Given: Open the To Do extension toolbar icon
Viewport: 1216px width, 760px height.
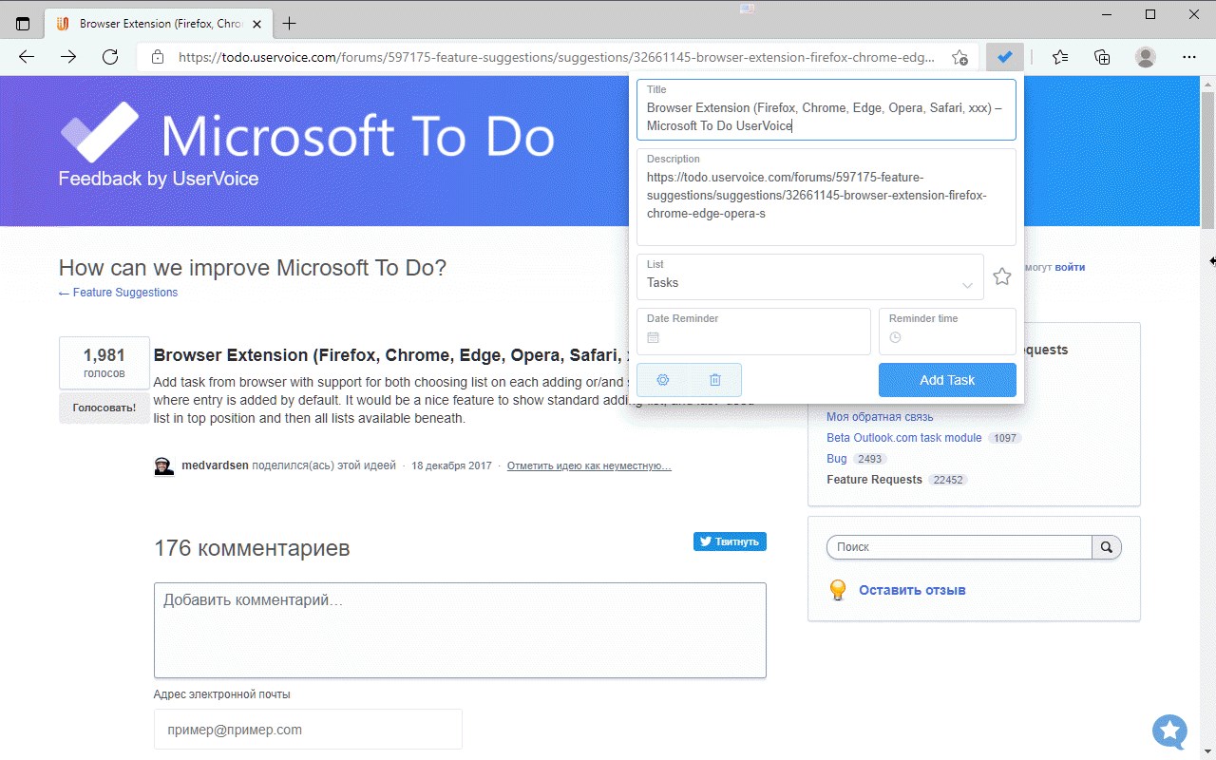Looking at the screenshot, I should (1004, 57).
